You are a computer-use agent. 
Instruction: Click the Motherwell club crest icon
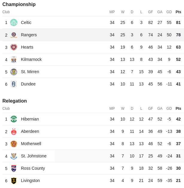pyautogui.click(x=14, y=144)
